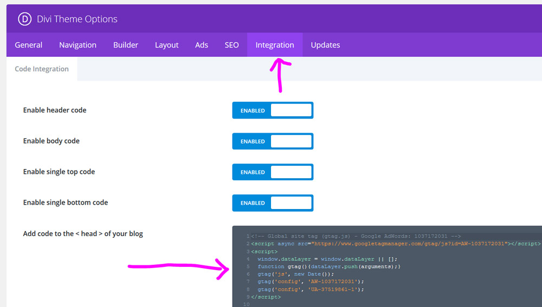Click the 'Enable body code' label
The height and width of the screenshot is (307, 542).
(x=51, y=141)
